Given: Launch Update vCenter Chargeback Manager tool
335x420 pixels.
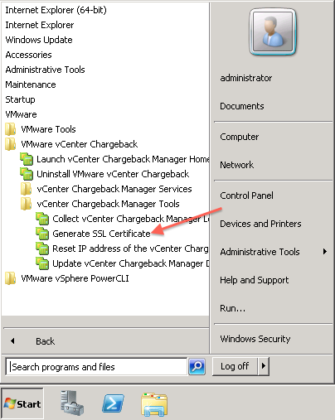Looking at the screenshot, I should point(123,263).
